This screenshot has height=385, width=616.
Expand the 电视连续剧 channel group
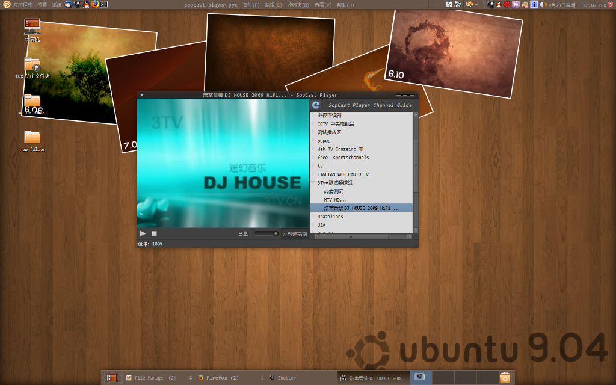313,115
